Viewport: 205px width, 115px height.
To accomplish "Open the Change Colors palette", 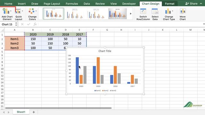I will point(32,14).
